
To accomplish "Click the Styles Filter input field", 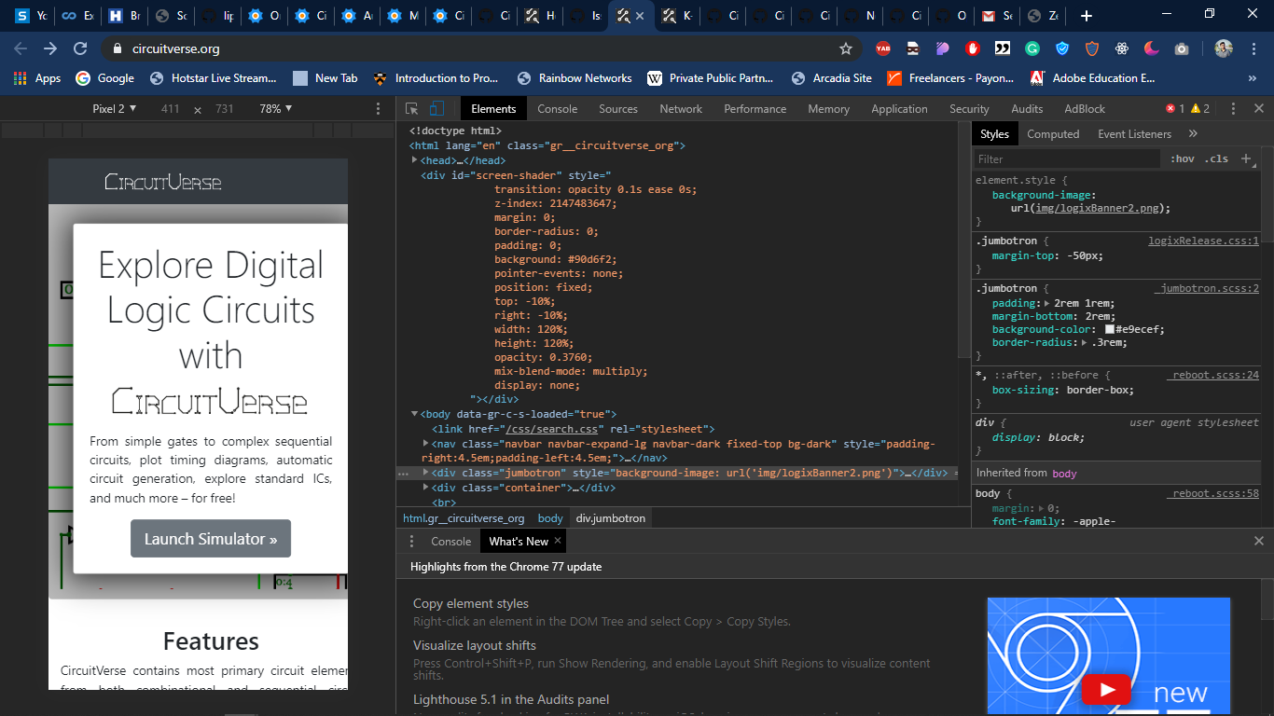I will point(1067,158).
